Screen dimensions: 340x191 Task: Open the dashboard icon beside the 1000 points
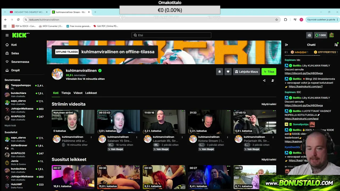[x=309, y=35]
